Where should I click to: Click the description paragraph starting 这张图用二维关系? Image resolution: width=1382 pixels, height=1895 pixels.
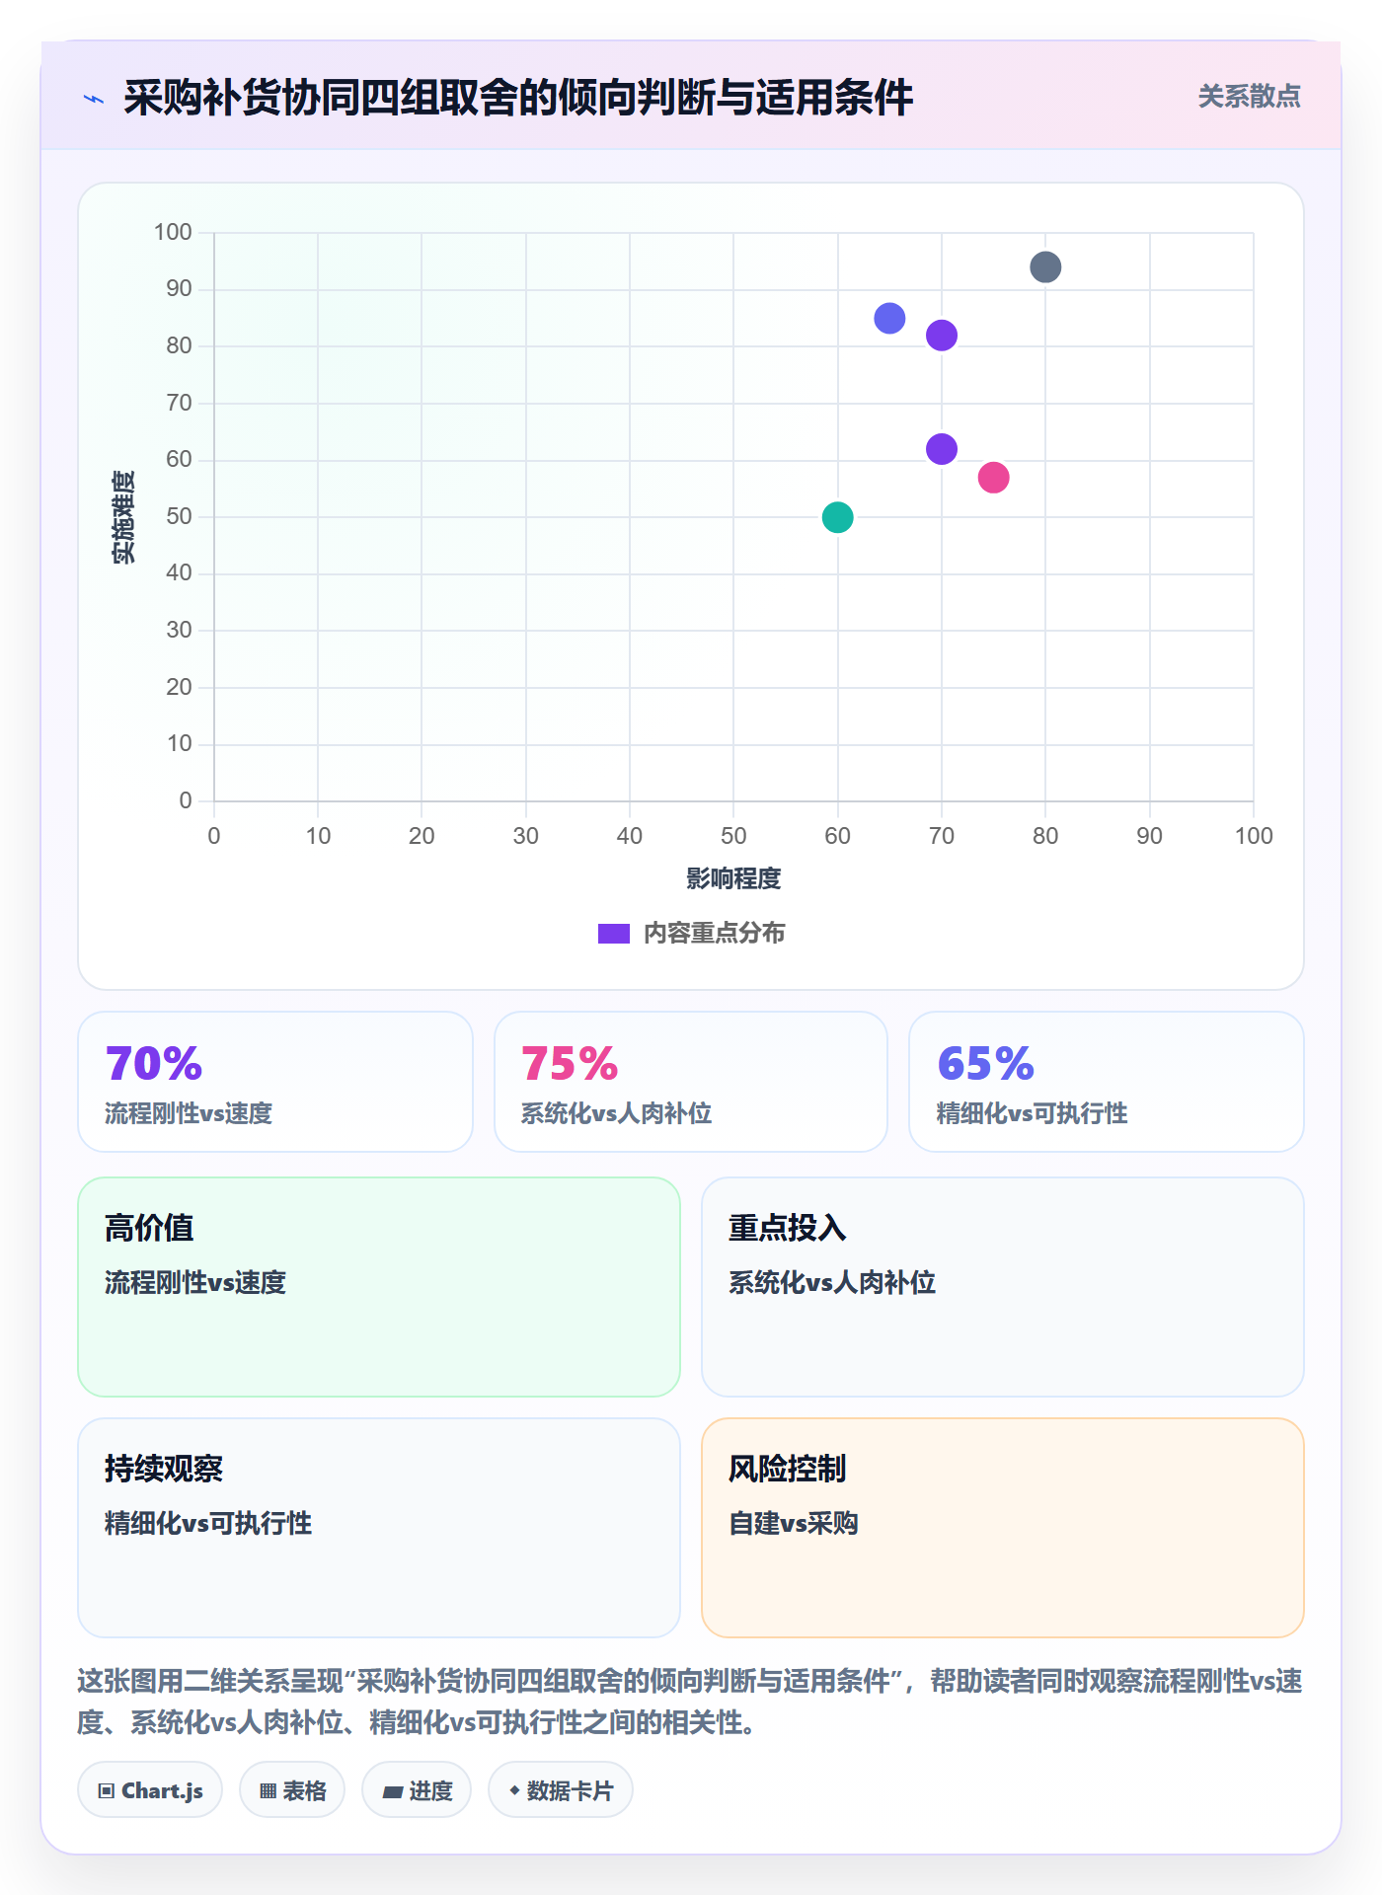pos(690,1702)
